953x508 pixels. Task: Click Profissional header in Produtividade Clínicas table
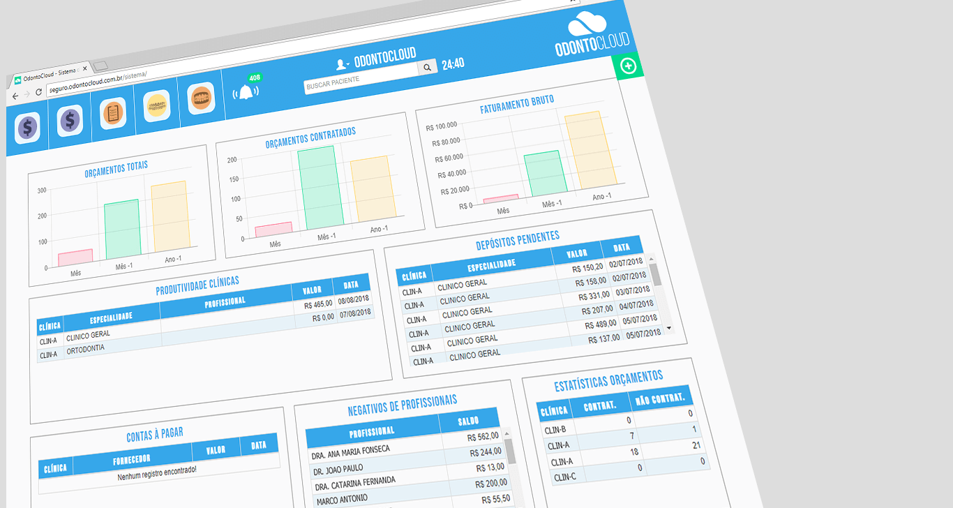pos(225,301)
